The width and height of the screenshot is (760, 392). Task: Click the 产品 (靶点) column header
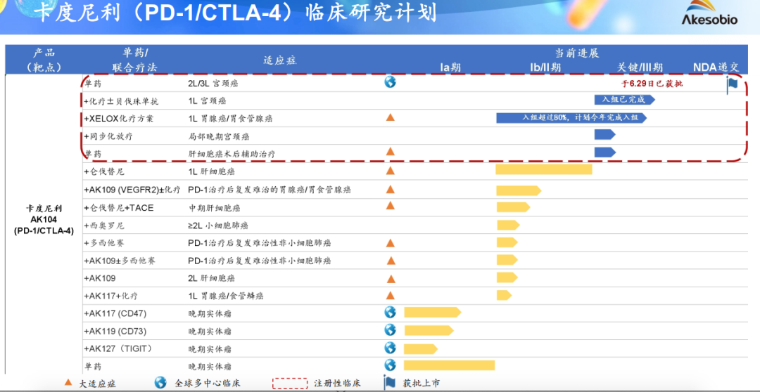click(44, 60)
